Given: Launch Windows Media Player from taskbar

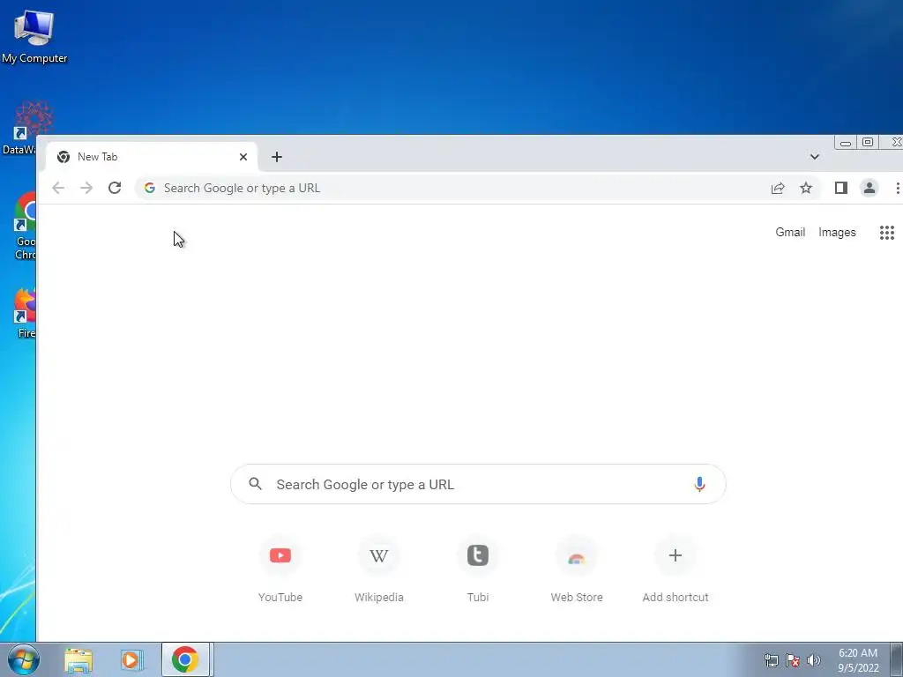Looking at the screenshot, I should point(131,659).
